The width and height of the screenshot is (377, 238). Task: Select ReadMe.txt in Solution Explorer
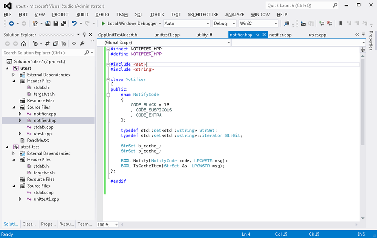point(38,140)
